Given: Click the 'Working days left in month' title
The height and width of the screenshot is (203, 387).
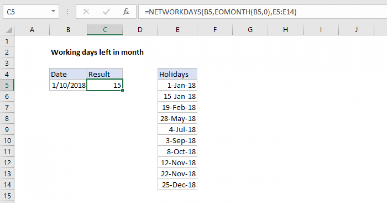Looking at the screenshot, I should click(97, 52).
